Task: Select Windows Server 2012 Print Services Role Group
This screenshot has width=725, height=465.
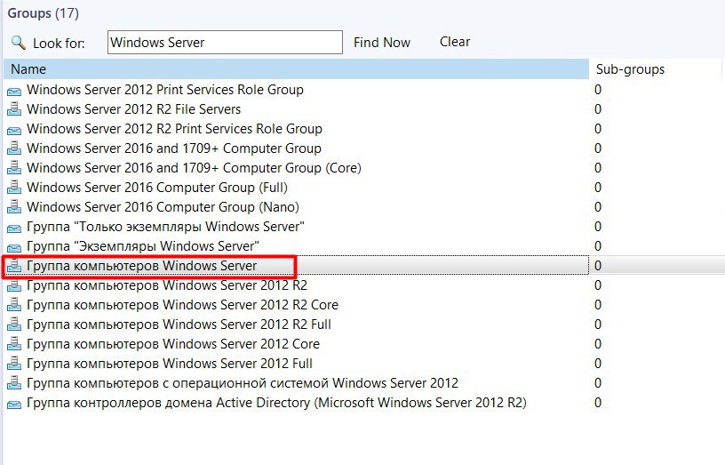Action: coord(165,89)
